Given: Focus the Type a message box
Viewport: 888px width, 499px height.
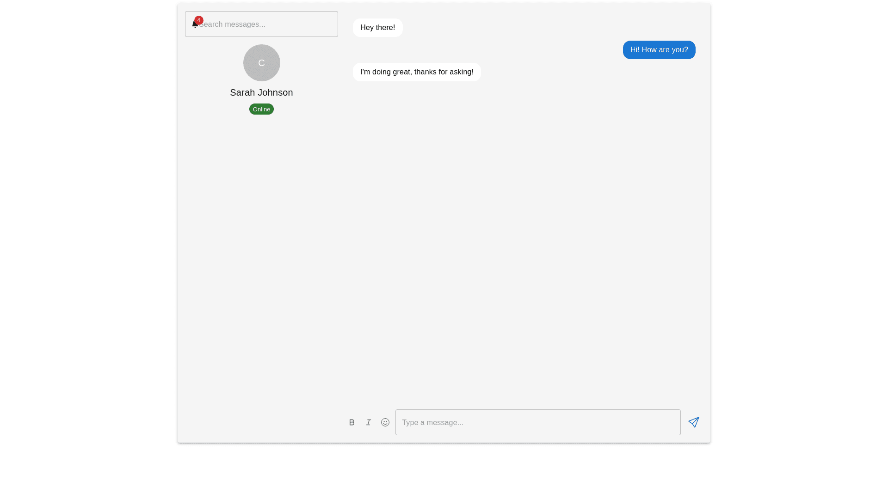Looking at the screenshot, I should tap(537, 422).
